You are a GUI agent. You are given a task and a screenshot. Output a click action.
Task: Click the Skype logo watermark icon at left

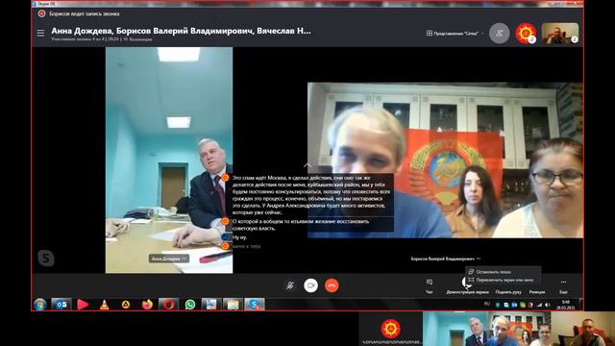tap(46, 259)
